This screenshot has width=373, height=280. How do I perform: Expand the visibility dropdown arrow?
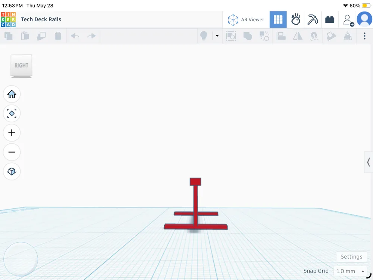click(217, 36)
